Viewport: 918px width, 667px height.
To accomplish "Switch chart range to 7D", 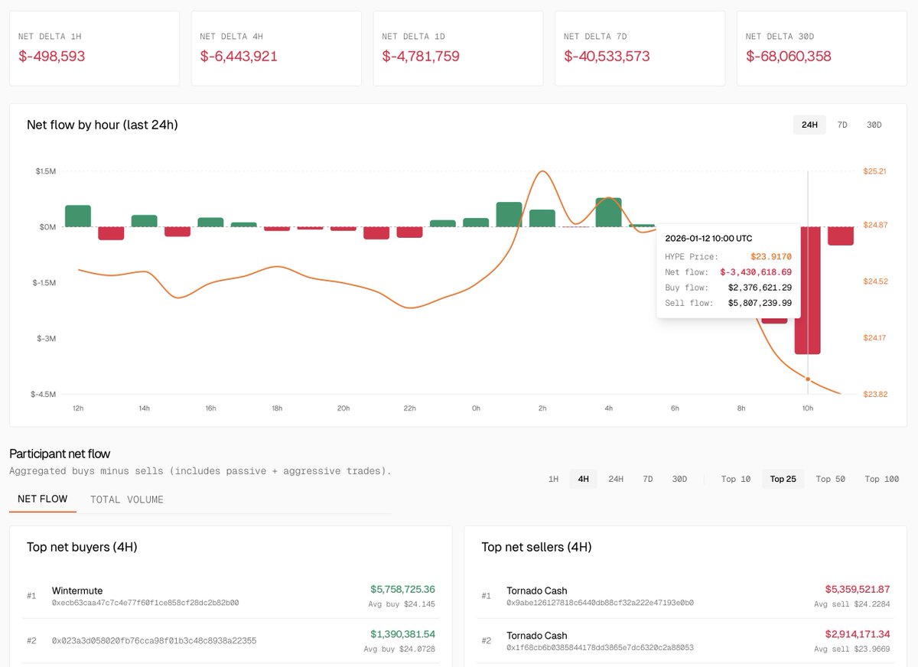I will [x=842, y=125].
